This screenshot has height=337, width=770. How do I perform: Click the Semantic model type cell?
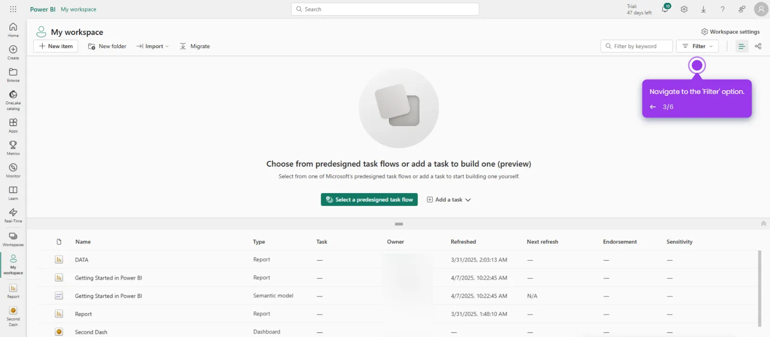tap(273, 295)
